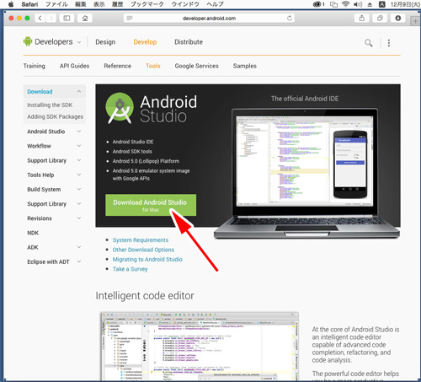The width and height of the screenshot is (421, 382).
Task: Add a new tab with plus button
Action: pyautogui.click(x=415, y=21)
